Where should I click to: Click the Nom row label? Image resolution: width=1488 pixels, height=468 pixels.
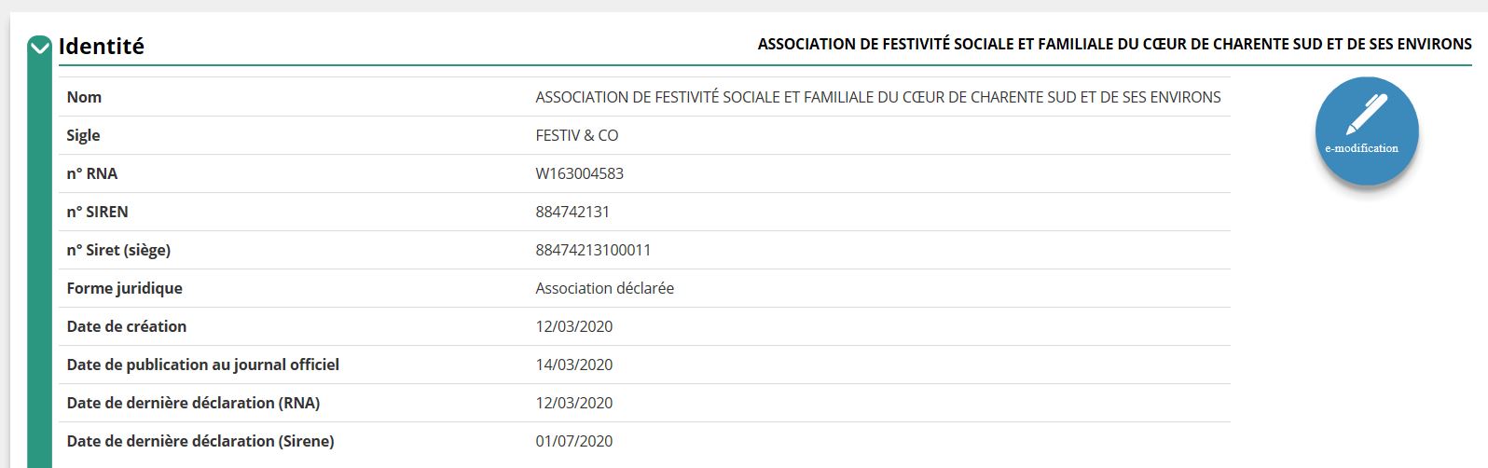84,97
